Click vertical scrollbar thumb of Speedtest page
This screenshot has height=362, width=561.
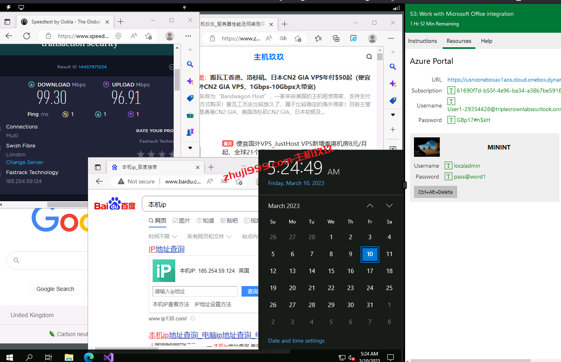pos(177,80)
